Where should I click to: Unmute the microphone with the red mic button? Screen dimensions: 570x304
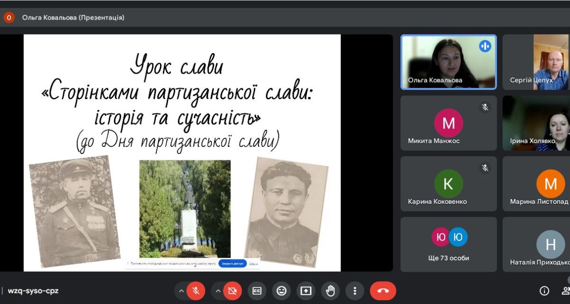pyautogui.click(x=196, y=291)
